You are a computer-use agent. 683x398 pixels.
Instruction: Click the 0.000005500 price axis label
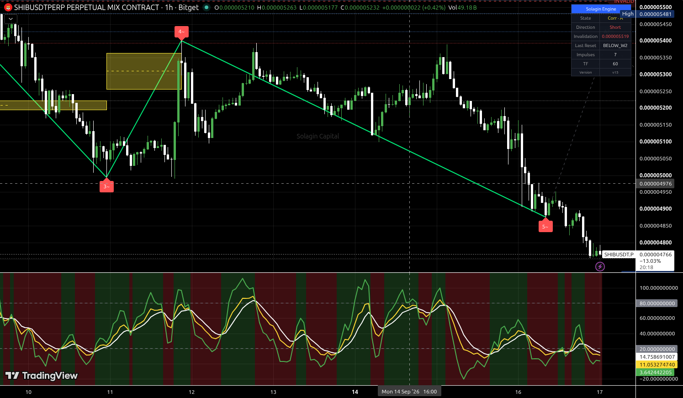(655, 7)
